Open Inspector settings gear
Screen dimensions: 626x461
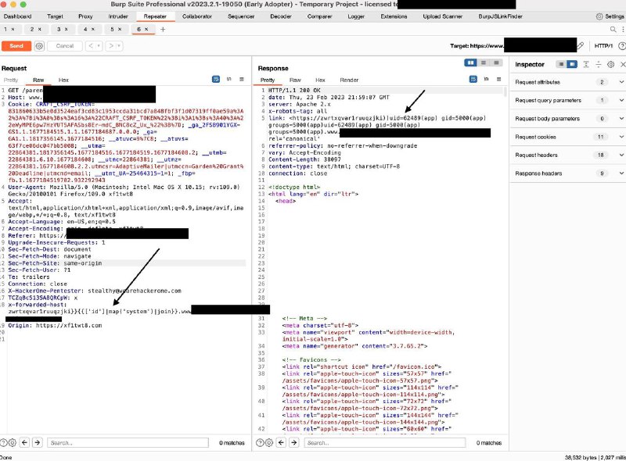coord(611,64)
